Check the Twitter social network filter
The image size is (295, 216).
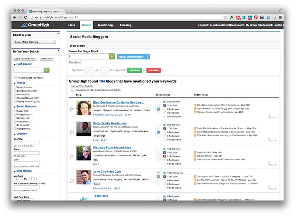click(x=15, y=111)
